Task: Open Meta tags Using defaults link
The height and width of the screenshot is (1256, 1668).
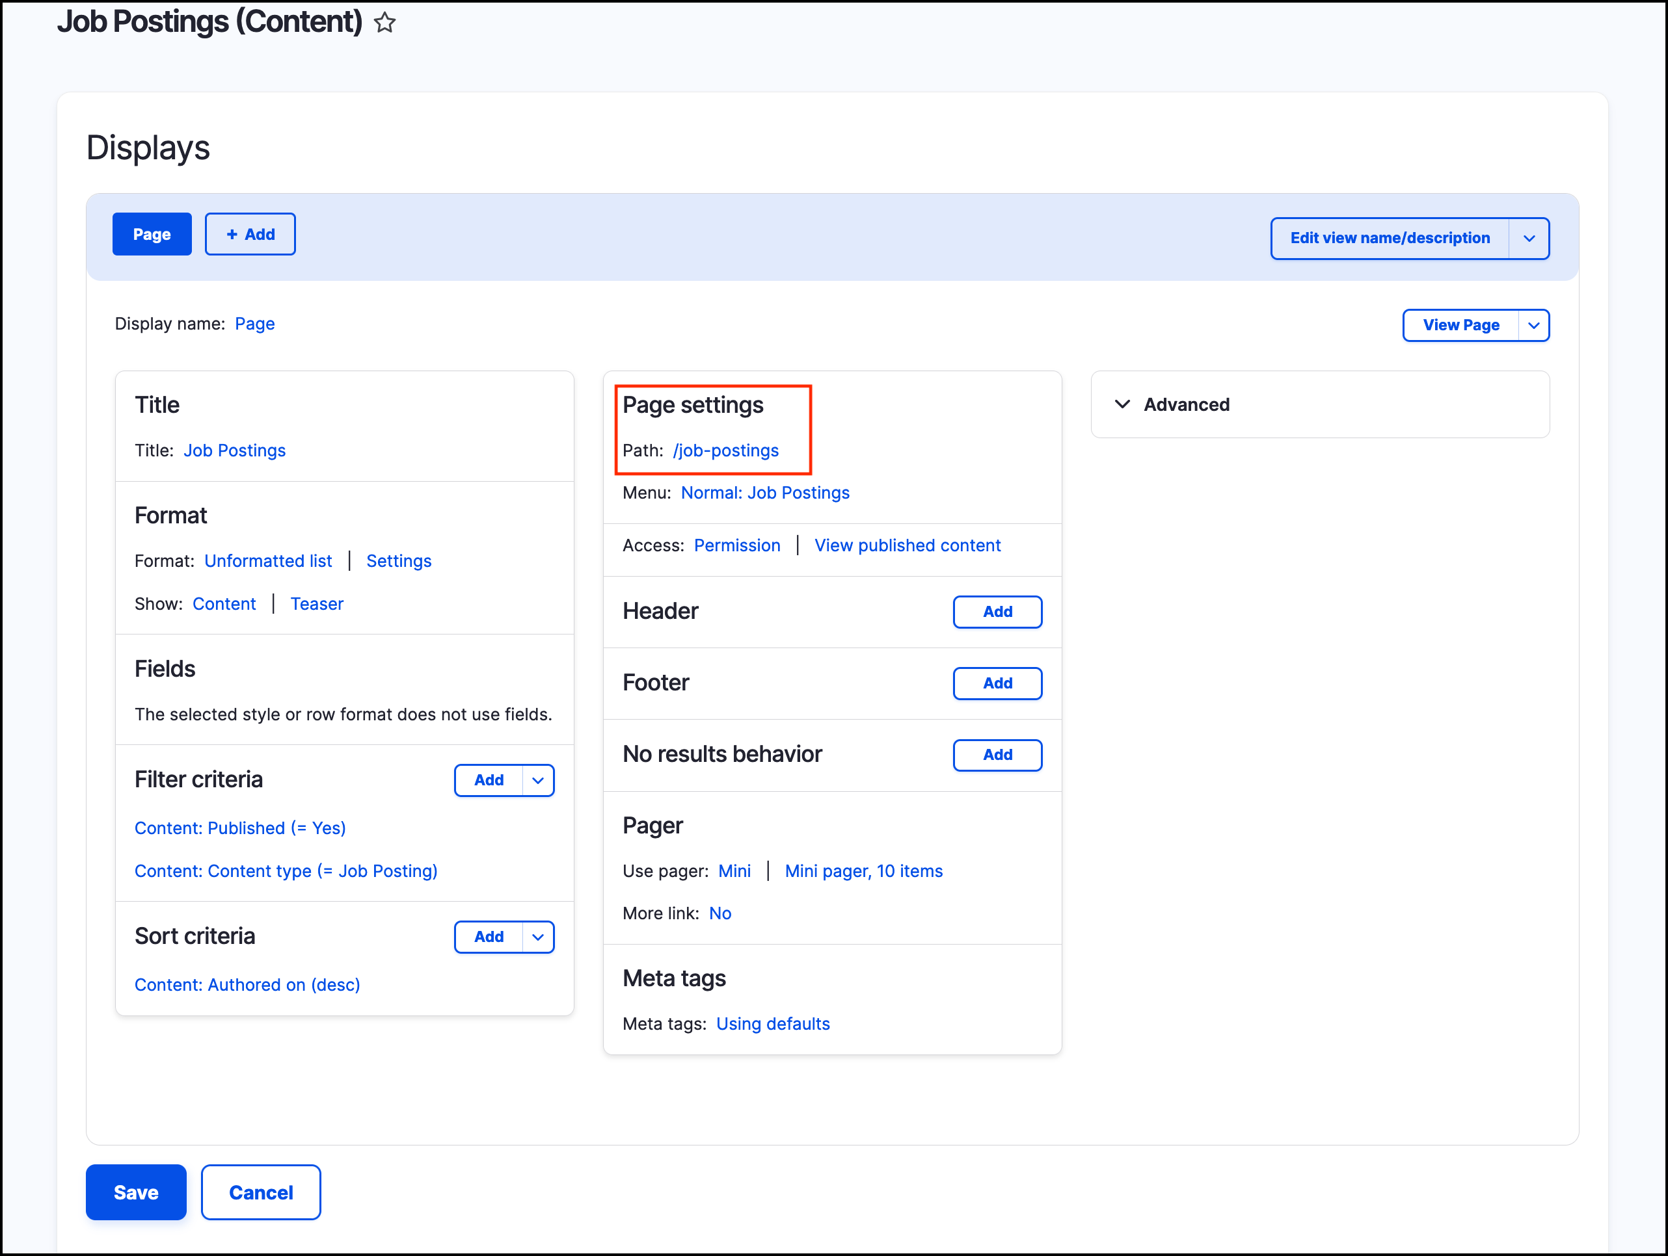Action: pyautogui.click(x=772, y=1024)
